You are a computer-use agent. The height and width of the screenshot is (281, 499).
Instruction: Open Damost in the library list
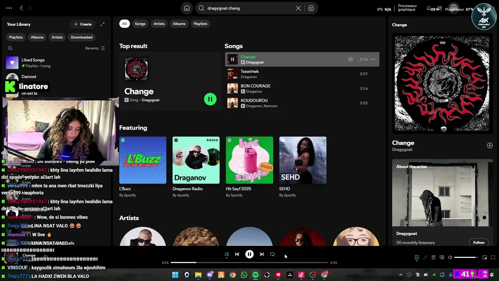click(x=57, y=77)
